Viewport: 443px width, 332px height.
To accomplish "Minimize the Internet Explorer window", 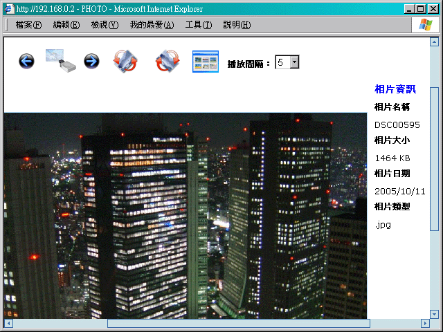I will [x=409, y=9].
